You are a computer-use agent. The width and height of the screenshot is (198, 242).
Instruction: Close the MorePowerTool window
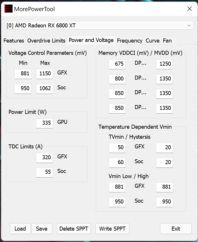[189, 9]
